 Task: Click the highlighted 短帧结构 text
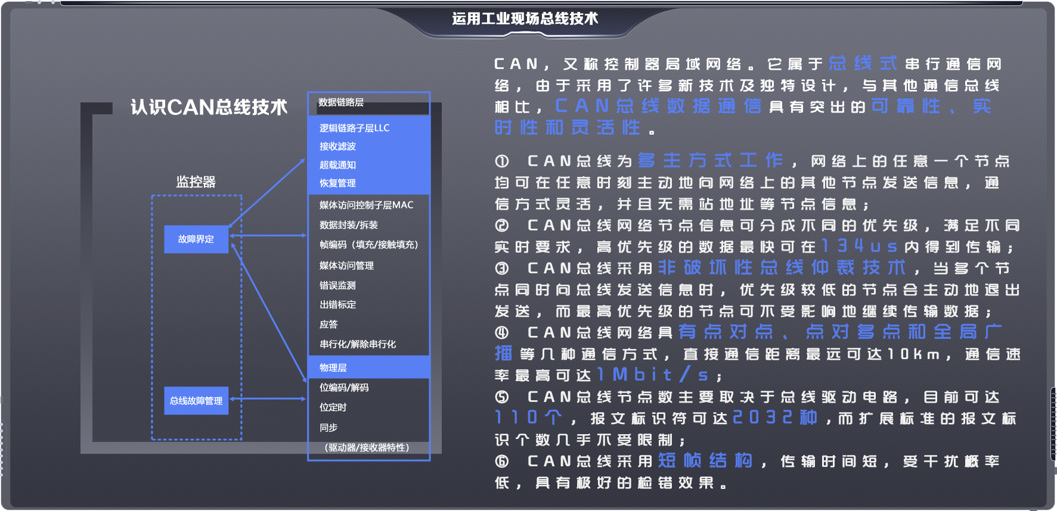point(705,460)
